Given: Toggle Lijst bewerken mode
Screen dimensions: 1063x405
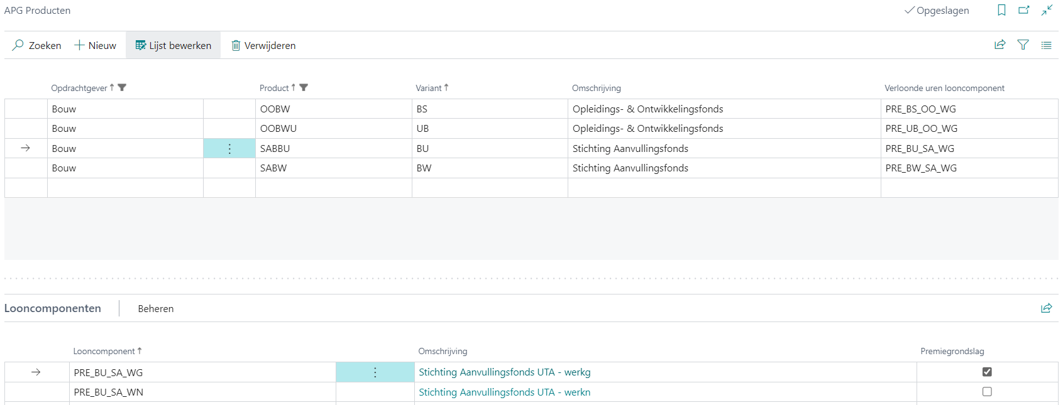Looking at the screenshot, I should pos(173,45).
